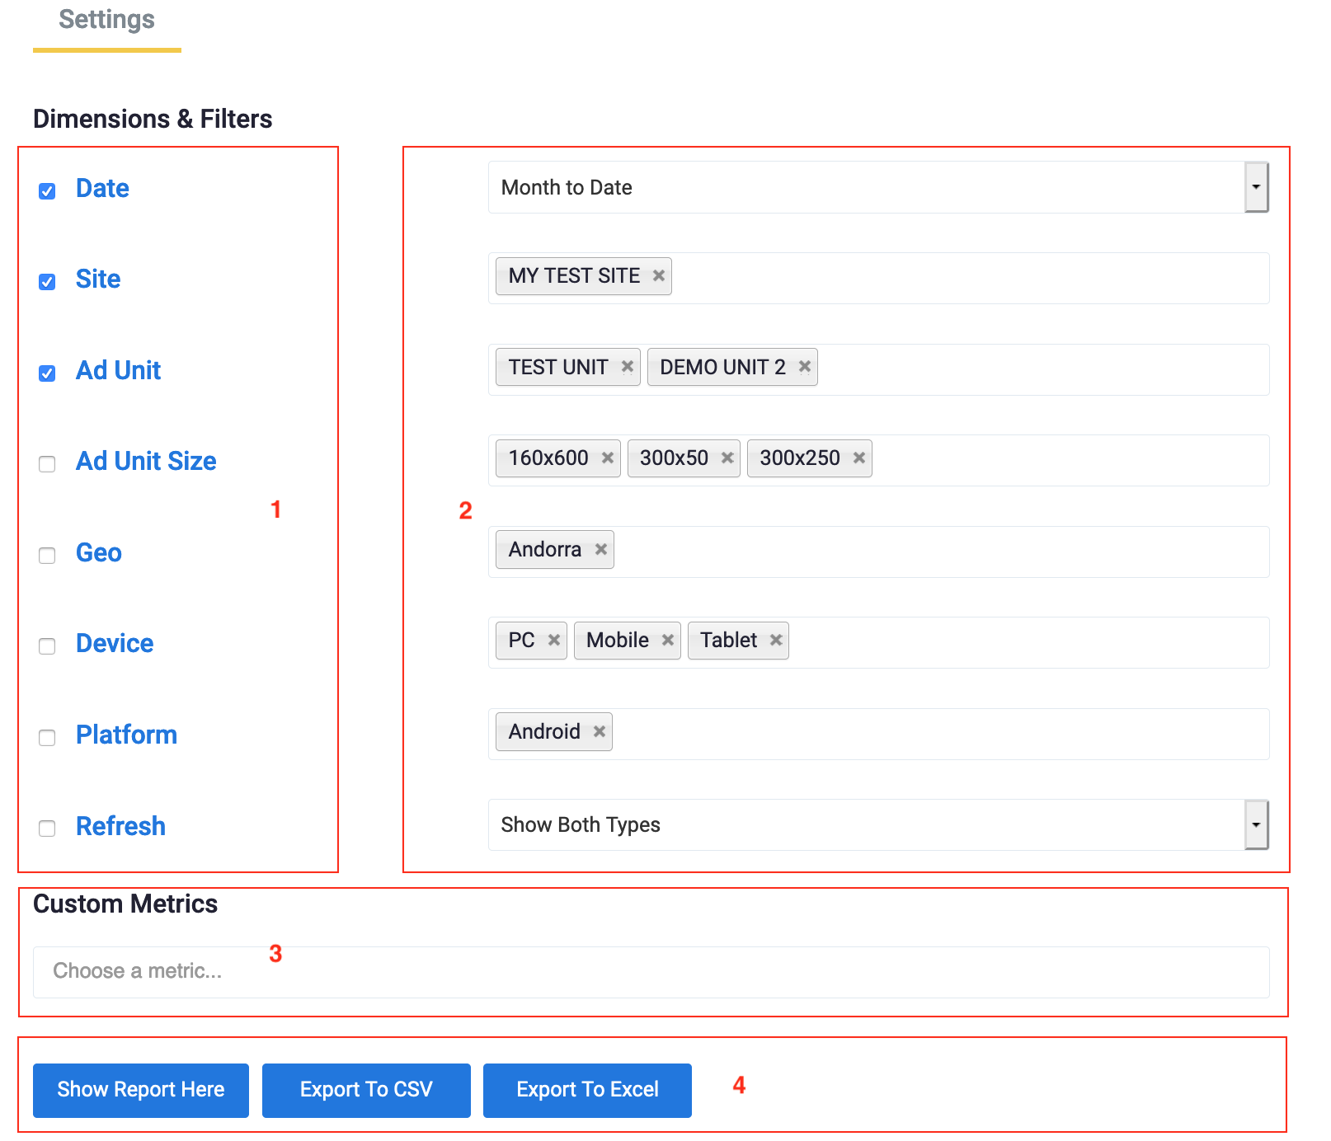Viewport: 1331px width, 1141px height.
Task: Tick the Refresh checkbox
Action: coord(48,829)
